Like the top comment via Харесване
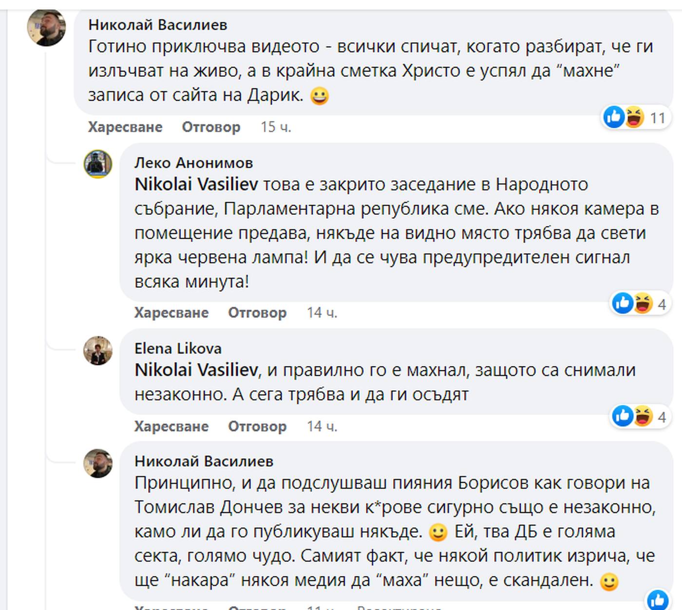 click(125, 127)
